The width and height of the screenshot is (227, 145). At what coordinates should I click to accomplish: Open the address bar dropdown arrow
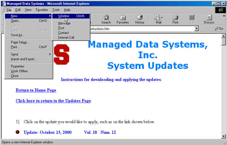196,29
